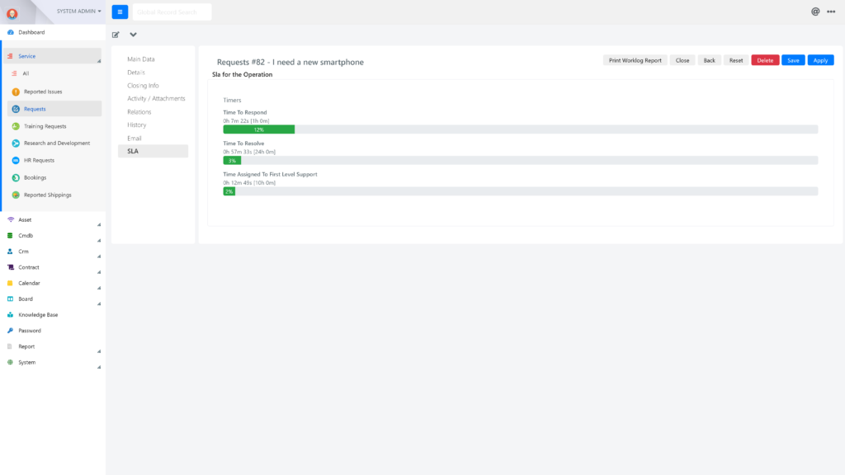Open Research and Development icon
Viewport: 845px width, 475px height.
coord(16,143)
